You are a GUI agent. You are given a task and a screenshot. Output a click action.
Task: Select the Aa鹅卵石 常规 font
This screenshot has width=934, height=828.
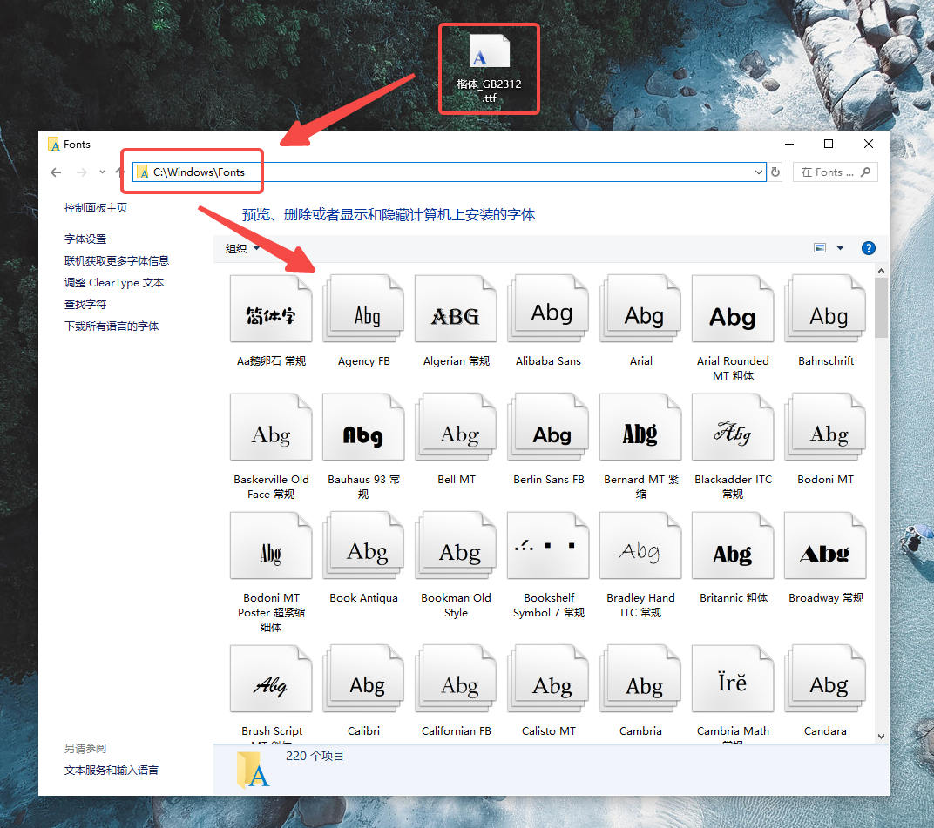(271, 321)
